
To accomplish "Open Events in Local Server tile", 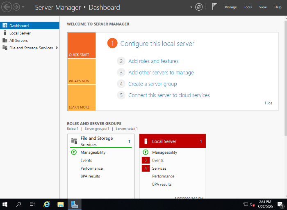I will [x=158, y=160].
